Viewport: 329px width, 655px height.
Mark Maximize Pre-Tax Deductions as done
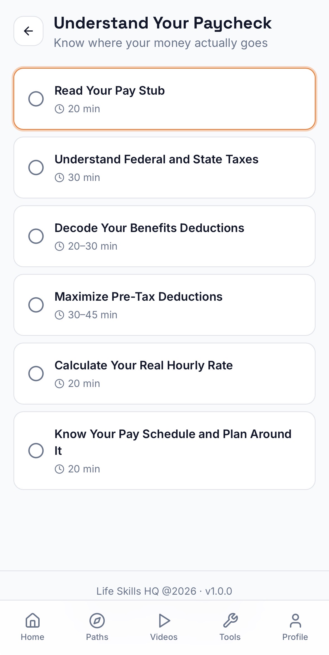[x=36, y=305]
